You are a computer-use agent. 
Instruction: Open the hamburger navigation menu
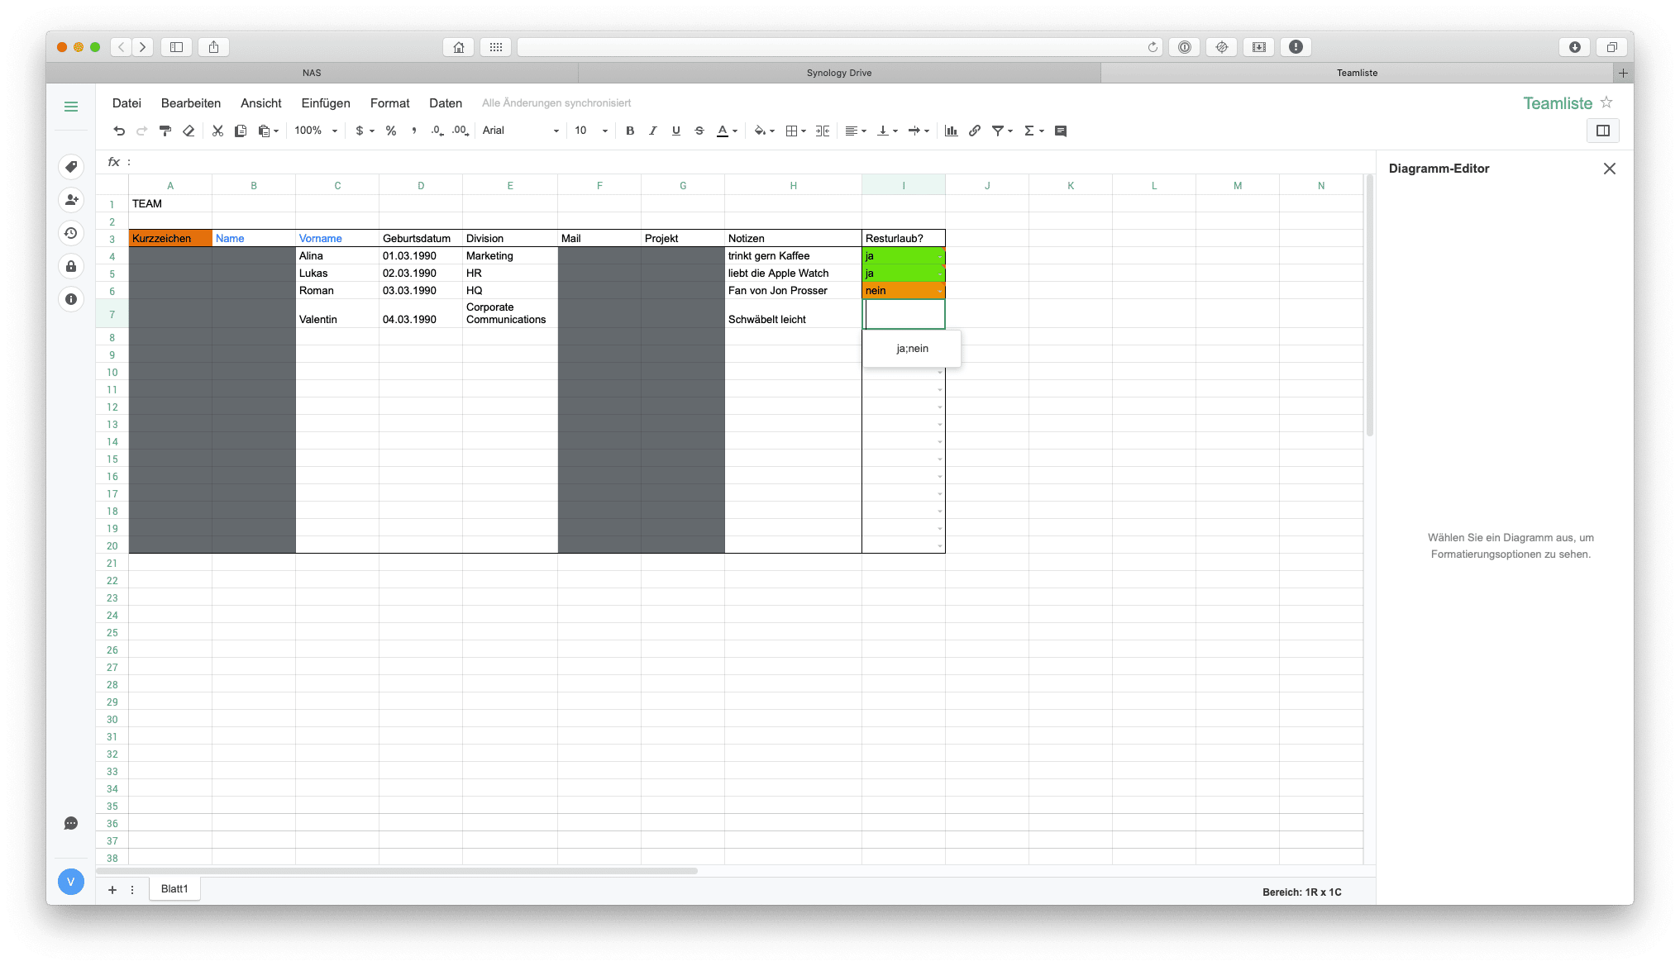(x=71, y=107)
